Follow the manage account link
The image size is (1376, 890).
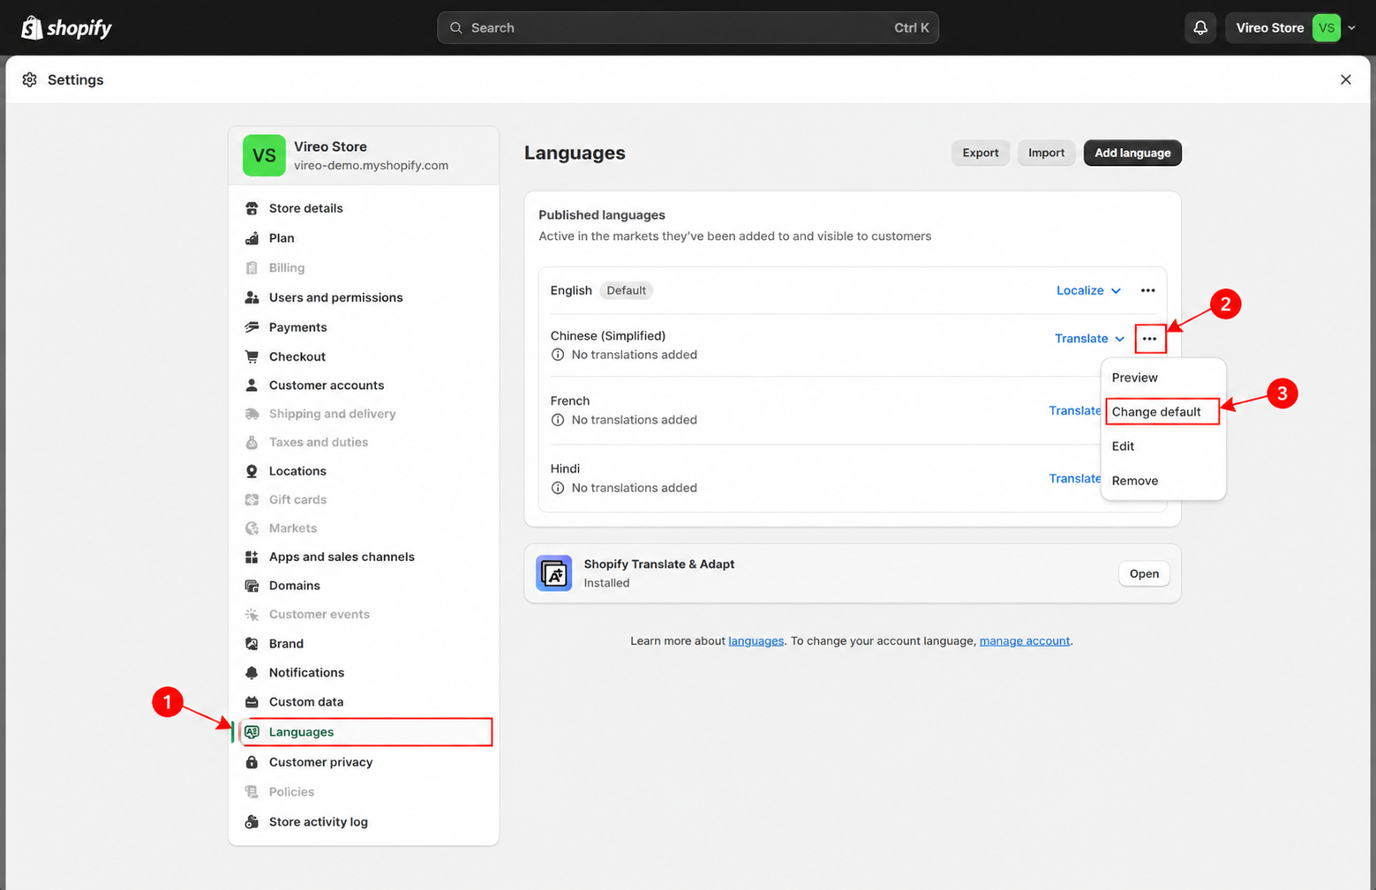point(1024,641)
